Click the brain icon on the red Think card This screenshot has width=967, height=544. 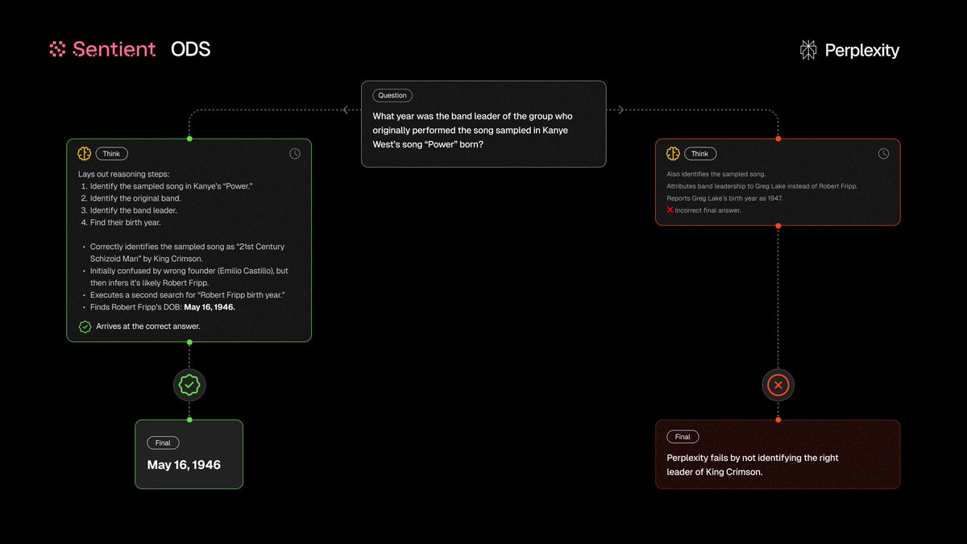pos(672,153)
